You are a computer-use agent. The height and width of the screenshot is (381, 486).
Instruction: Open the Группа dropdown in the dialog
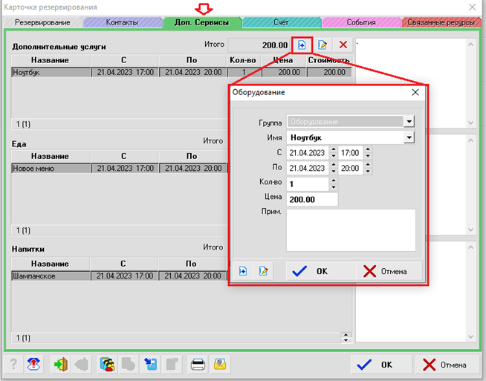409,122
